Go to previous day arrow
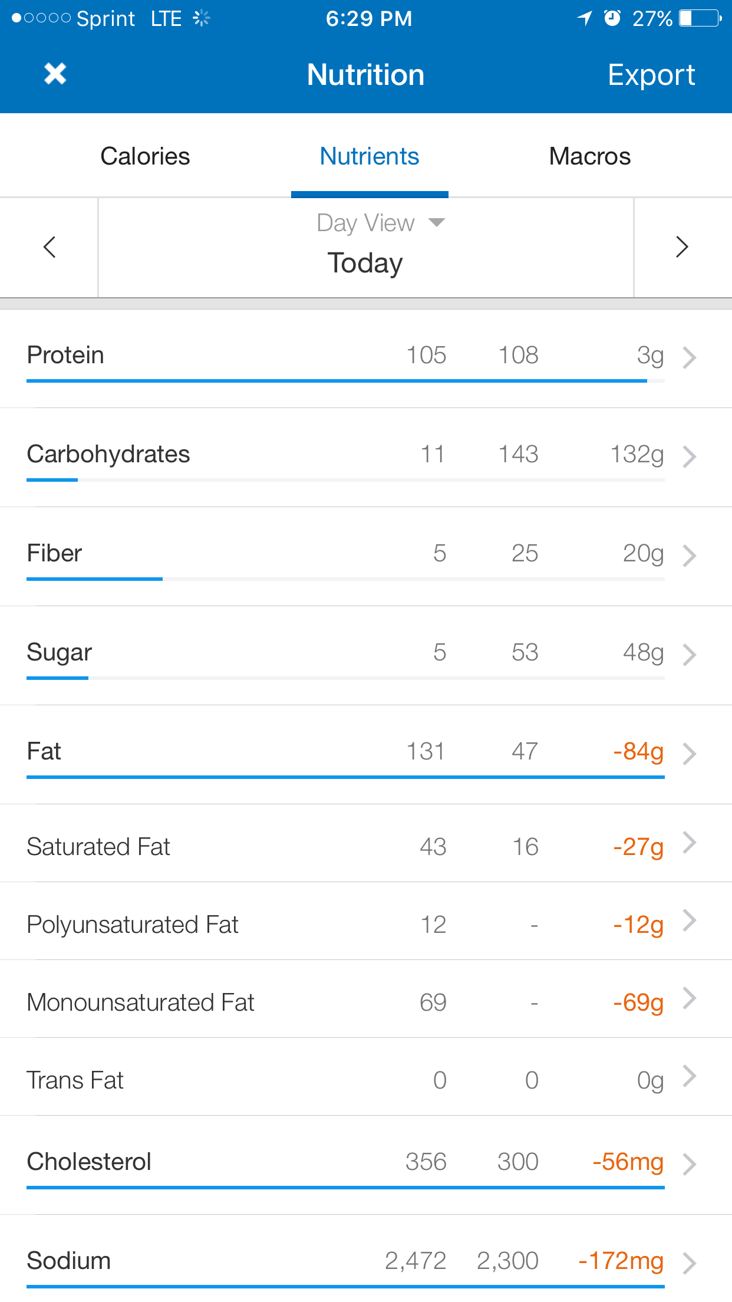Viewport: 732px width, 1302px height. [x=50, y=247]
